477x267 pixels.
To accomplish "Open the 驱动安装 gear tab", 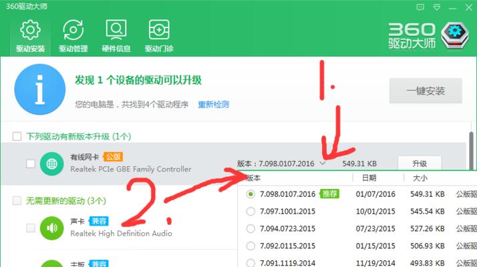I will click(30, 36).
